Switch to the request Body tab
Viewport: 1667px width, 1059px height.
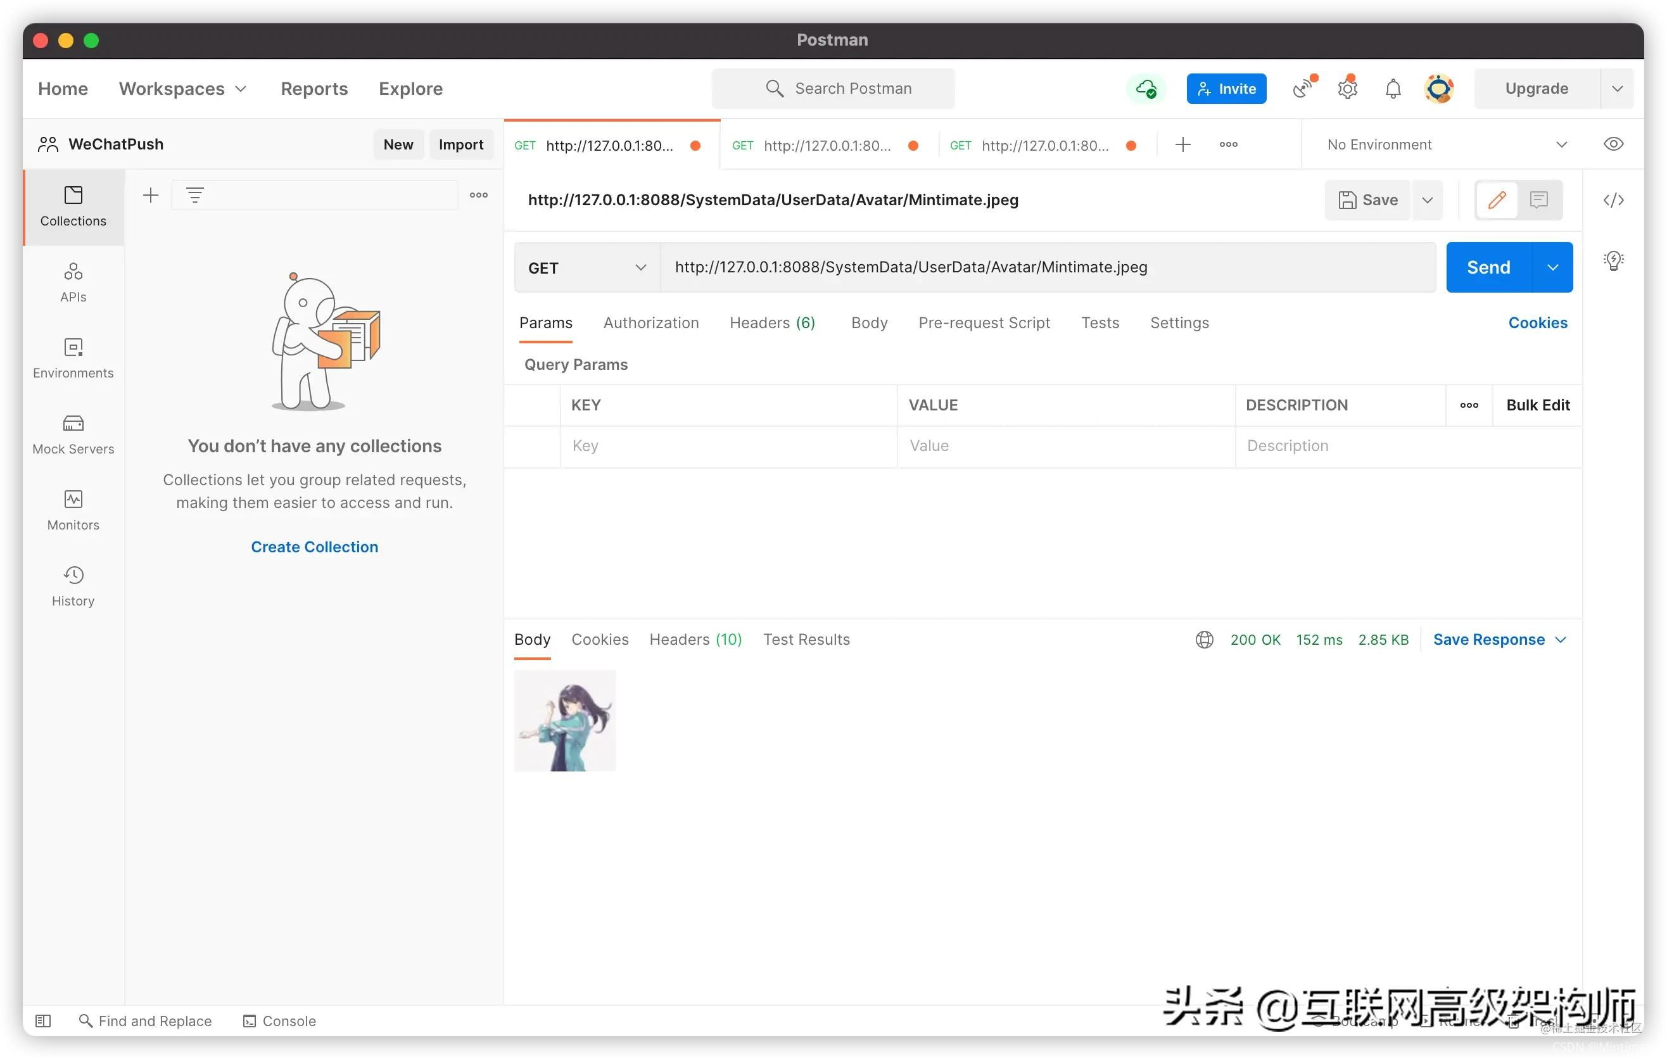click(x=869, y=322)
